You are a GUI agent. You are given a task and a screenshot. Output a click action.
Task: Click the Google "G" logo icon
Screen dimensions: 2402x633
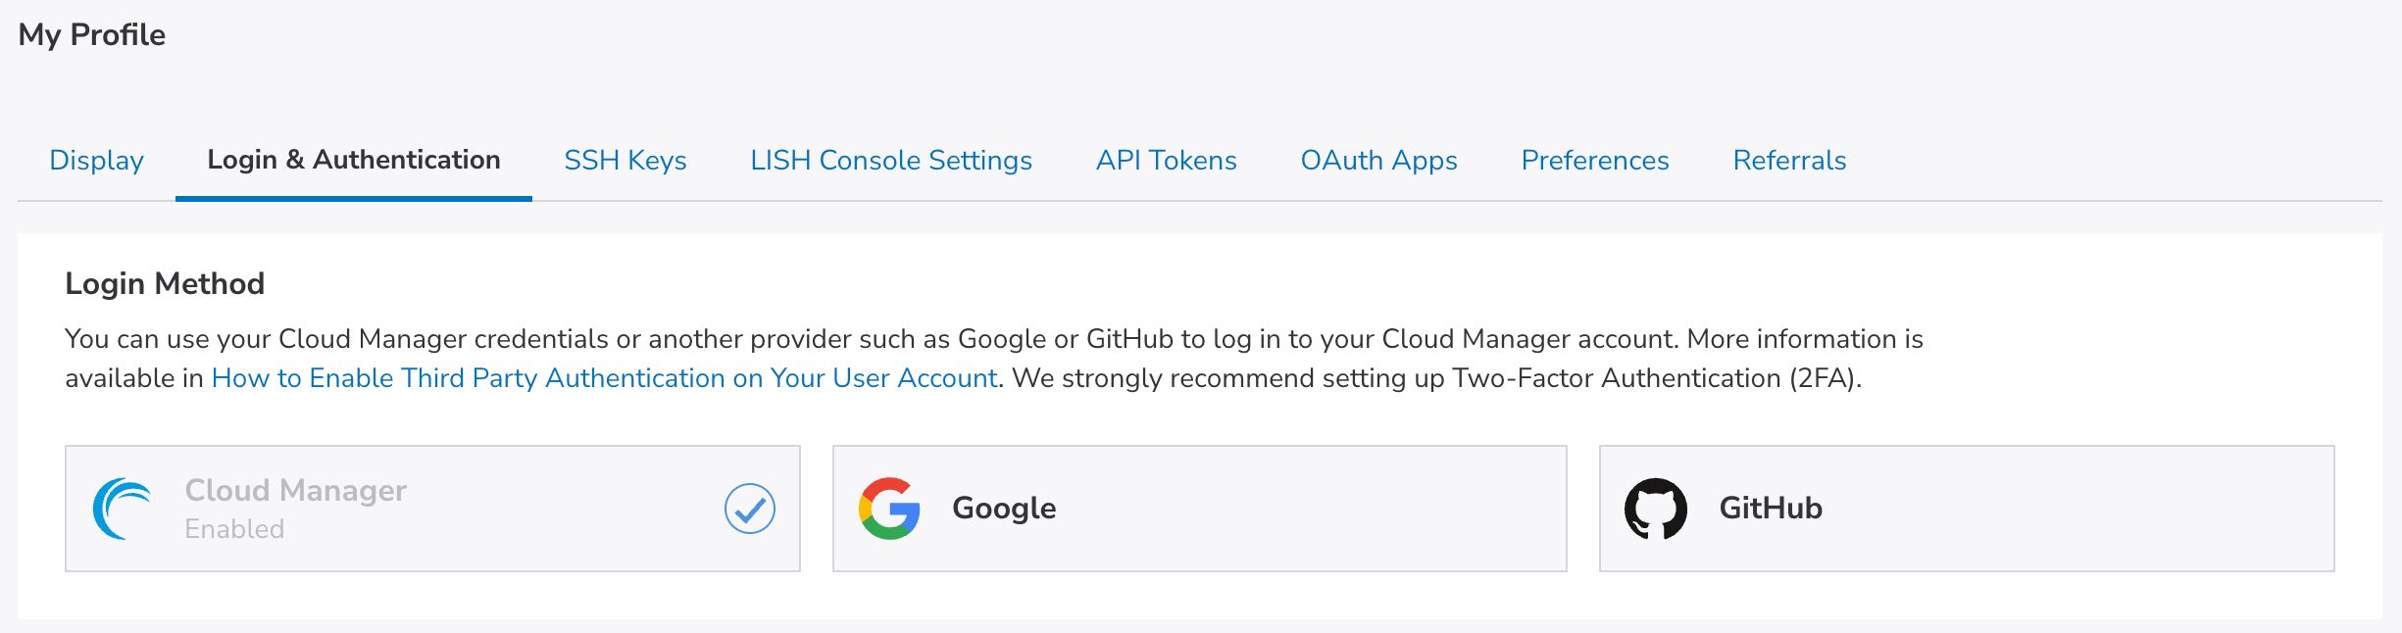(x=889, y=509)
